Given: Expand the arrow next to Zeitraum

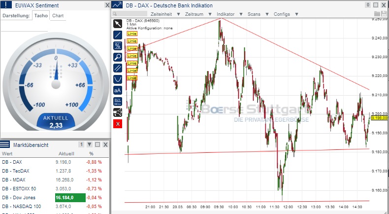Looking at the screenshot, I should coord(210,14).
